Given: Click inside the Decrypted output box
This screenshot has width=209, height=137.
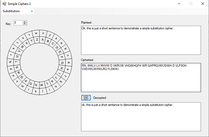Looking at the screenshot, I should (x=141, y=117).
